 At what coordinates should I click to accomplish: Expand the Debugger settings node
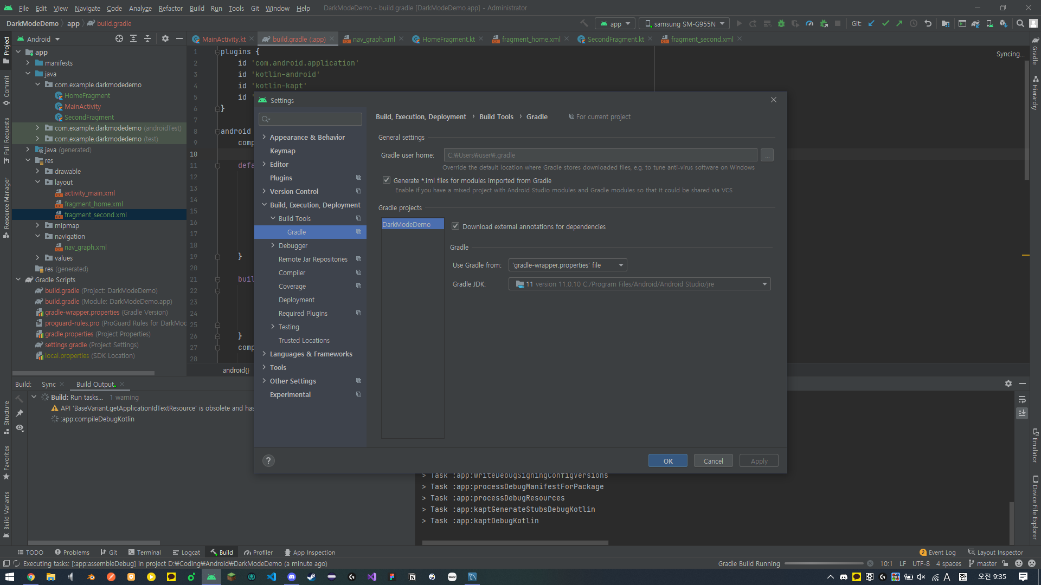(x=273, y=246)
